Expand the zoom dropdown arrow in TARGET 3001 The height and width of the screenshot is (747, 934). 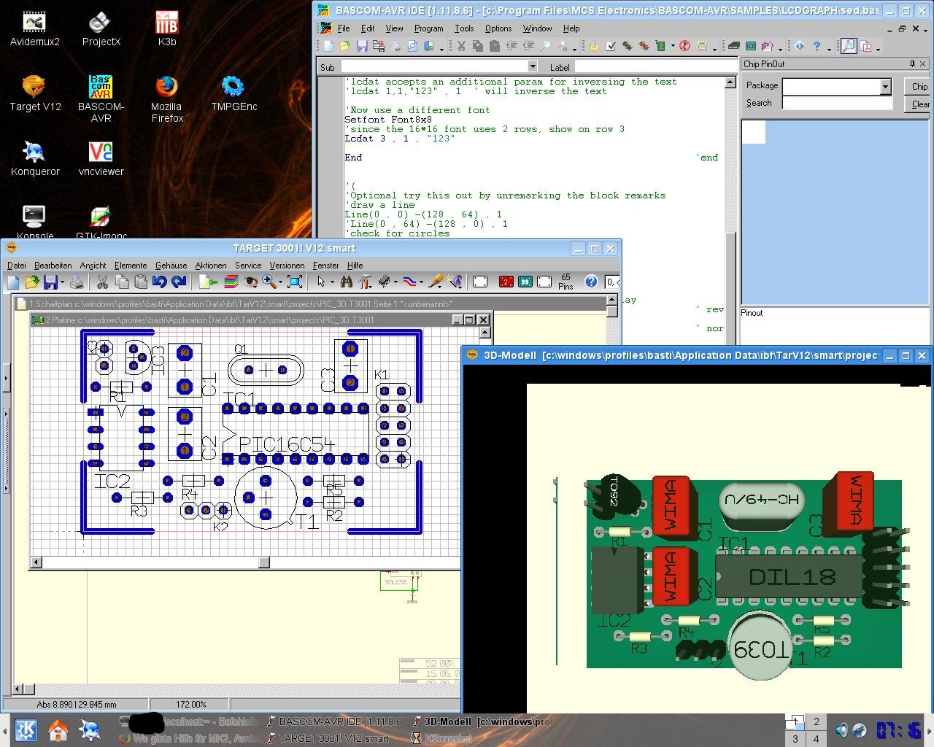click(280, 282)
